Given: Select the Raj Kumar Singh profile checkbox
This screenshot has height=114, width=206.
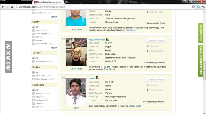Looking at the screenshot, I should (x=64, y=39).
